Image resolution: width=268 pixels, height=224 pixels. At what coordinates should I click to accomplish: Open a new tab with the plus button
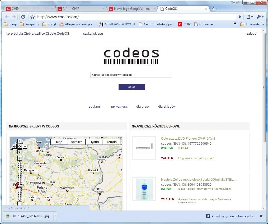pyautogui.click(x=214, y=9)
